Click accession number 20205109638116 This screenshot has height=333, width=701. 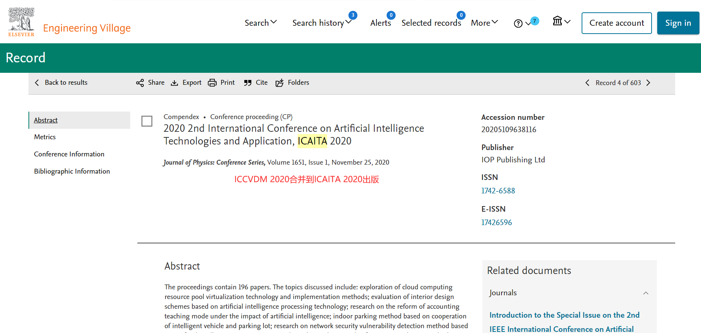click(x=509, y=130)
